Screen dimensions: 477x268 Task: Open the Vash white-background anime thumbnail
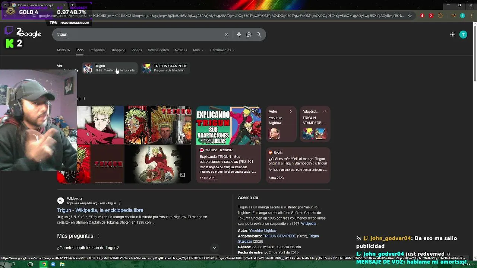(101, 125)
